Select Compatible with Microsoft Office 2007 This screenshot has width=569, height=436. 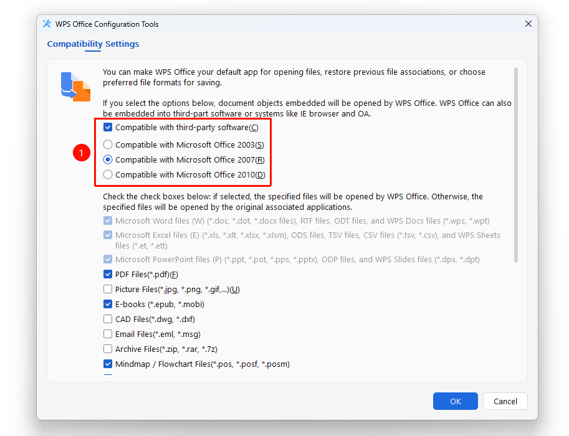(108, 159)
